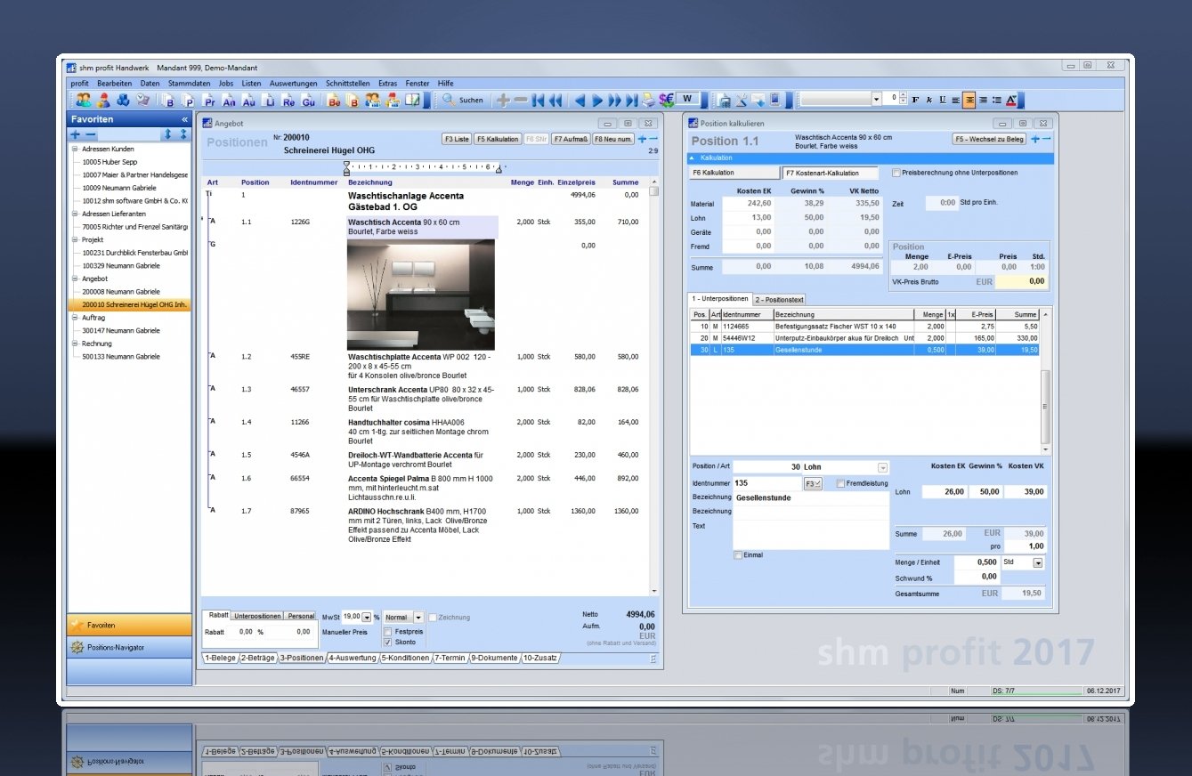Screen dimensions: 1192x776
Task: Open the Suchen search tool
Action: click(x=463, y=101)
